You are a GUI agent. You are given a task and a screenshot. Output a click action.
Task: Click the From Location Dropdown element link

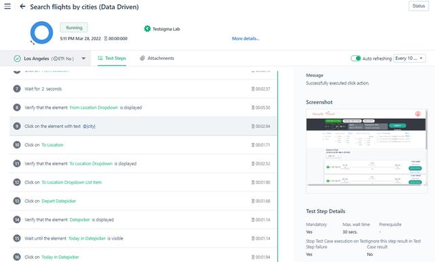pyautogui.click(x=94, y=108)
